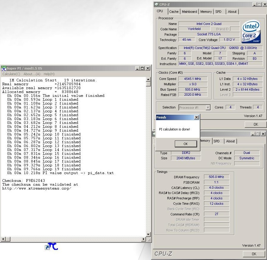Click the memory Type value DDR2
Image resolution: width=267 pixels, height=260 pixels.
(x=186, y=153)
